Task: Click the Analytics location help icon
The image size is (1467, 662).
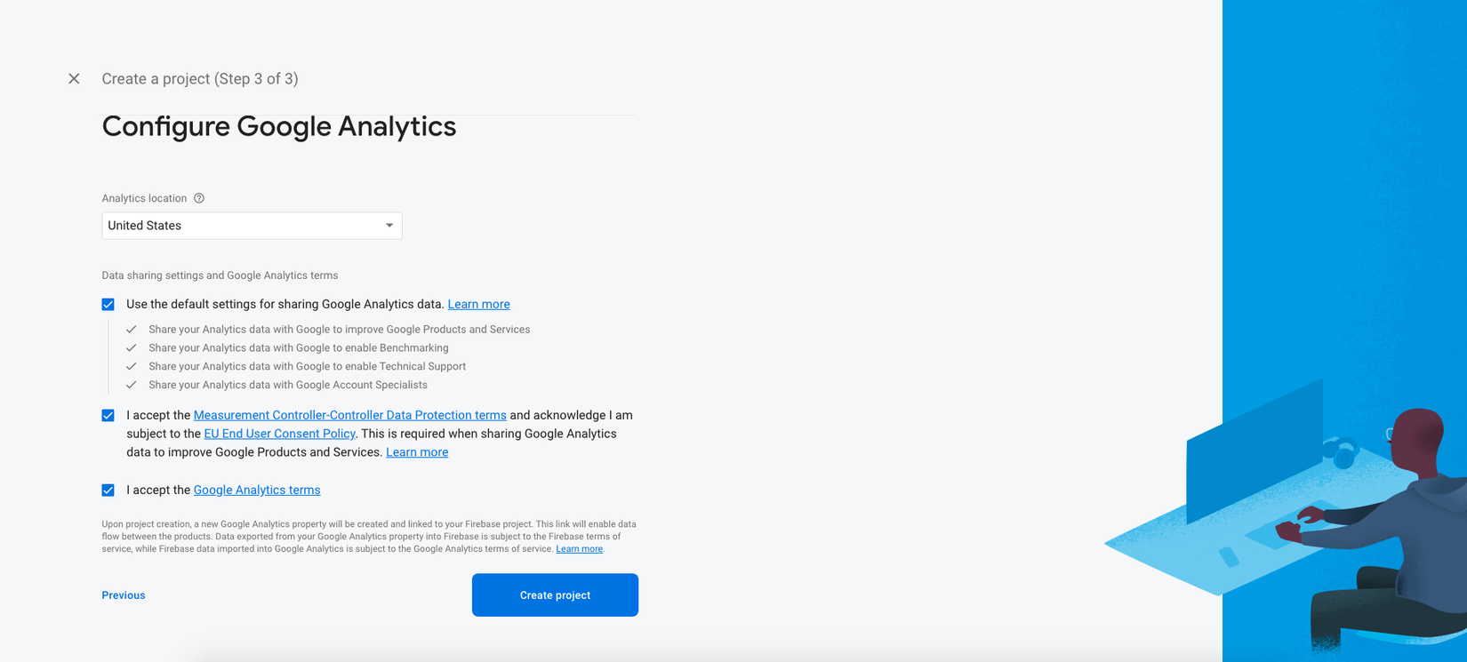Action: (199, 198)
